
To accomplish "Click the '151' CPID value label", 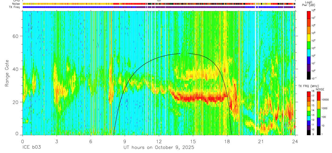I will tap(159, 1).
